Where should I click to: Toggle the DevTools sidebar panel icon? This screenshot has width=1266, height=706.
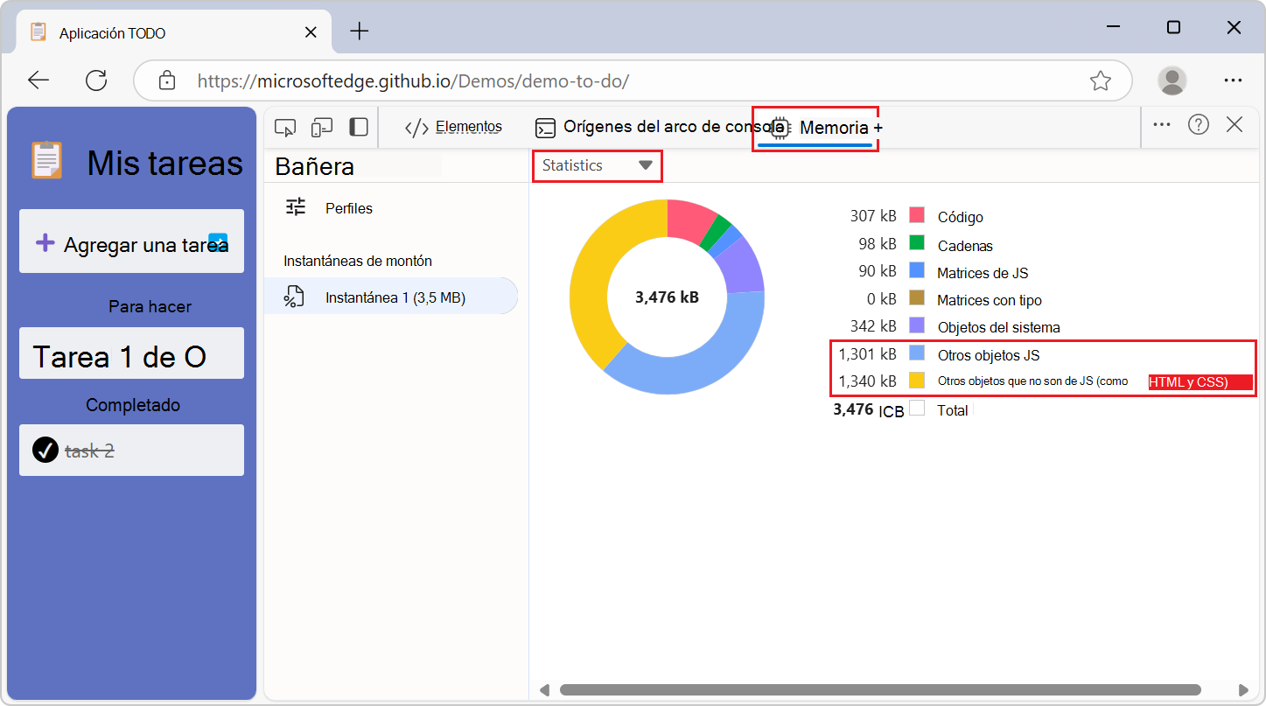click(359, 128)
